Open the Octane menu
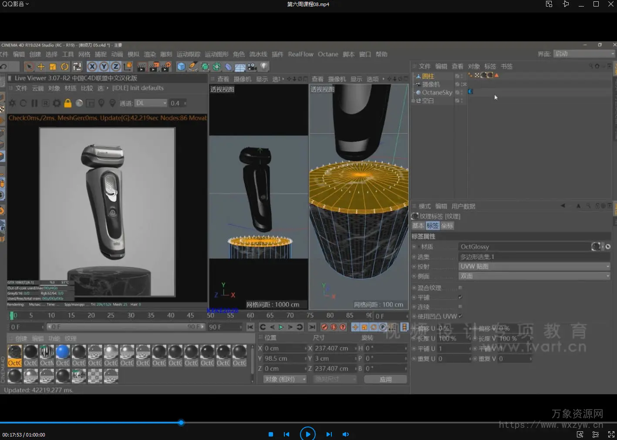 327,54
